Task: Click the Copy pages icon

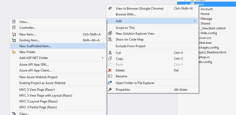Action: click(110, 59)
